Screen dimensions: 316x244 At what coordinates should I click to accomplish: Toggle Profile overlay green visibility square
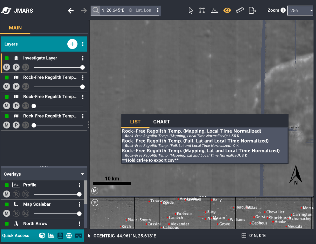[7, 185]
